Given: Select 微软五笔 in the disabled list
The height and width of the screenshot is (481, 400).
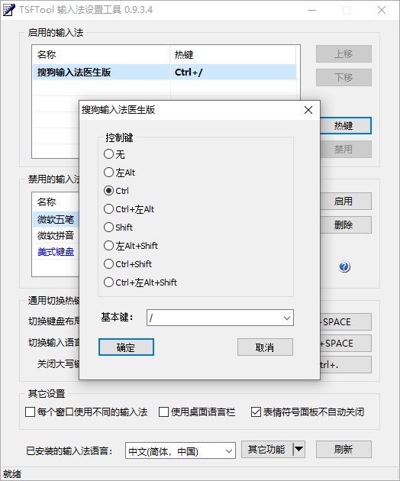Looking at the screenshot, I should pos(56,219).
